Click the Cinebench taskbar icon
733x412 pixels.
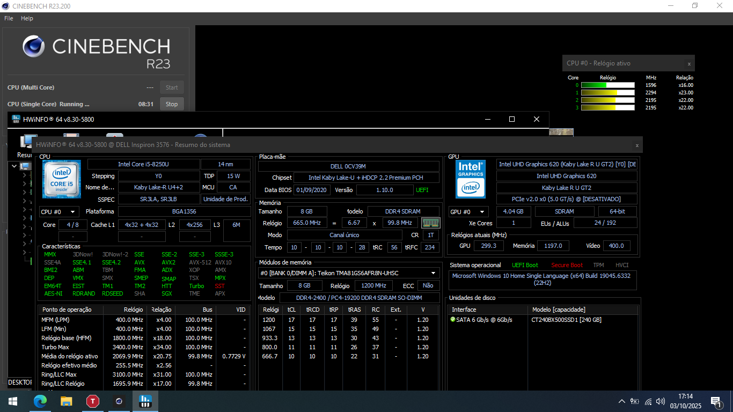(119, 401)
